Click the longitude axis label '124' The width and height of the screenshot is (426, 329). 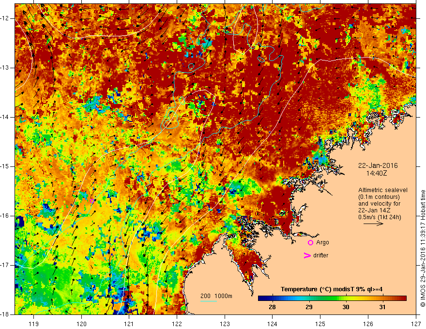[272, 324]
